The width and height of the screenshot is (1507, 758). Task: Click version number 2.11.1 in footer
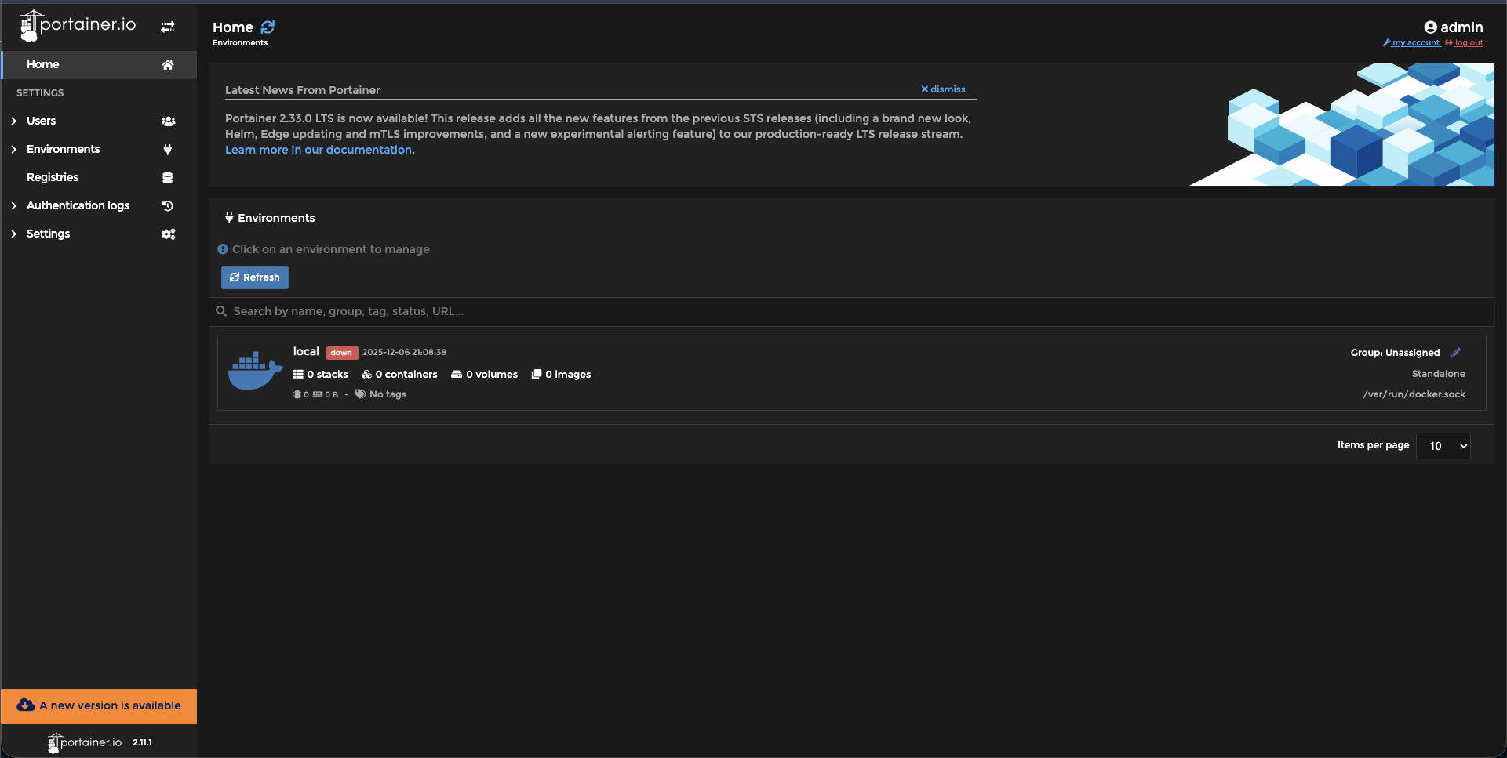(x=142, y=742)
